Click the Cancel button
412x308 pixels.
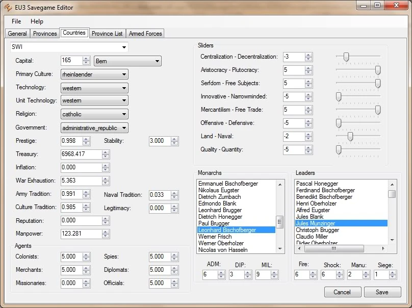point(342,292)
